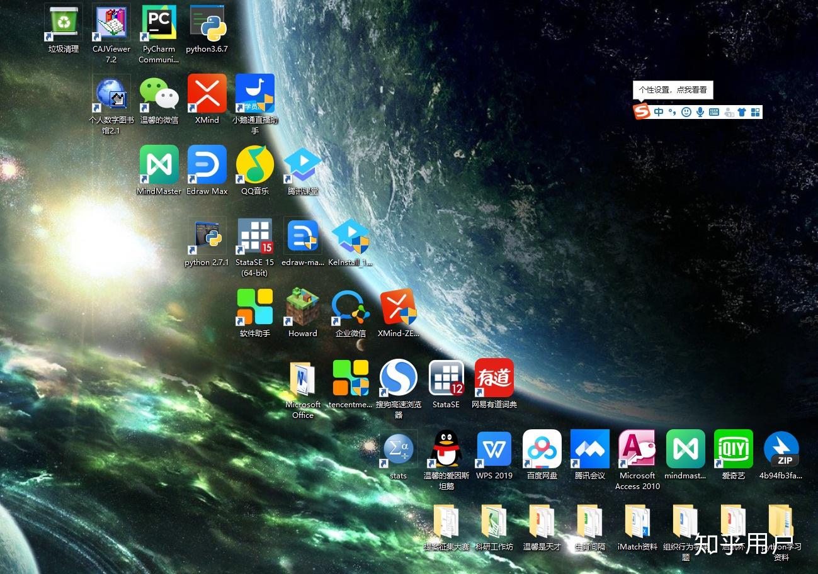The height and width of the screenshot is (574, 818).
Task: Launch 百度网盘 icon
Action: point(542,449)
